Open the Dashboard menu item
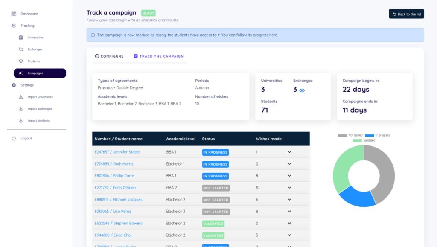The height and width of the screenshot is (247, 437). coord(29,14)
